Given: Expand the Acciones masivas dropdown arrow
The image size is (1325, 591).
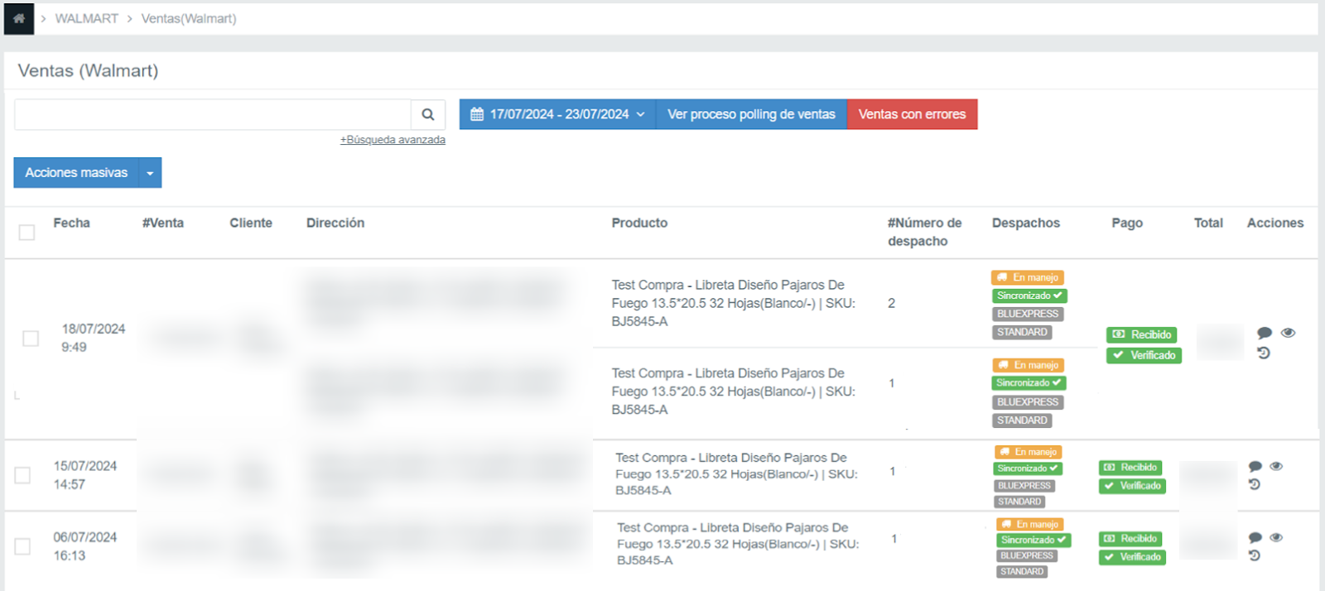Looking at the screenshot, I should coord(150,173).
